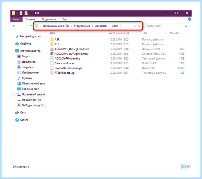The height and width of the screenshot is (179, 202).
Task: Open Изображения in the sidebar
Action: [x=30, y=73]
